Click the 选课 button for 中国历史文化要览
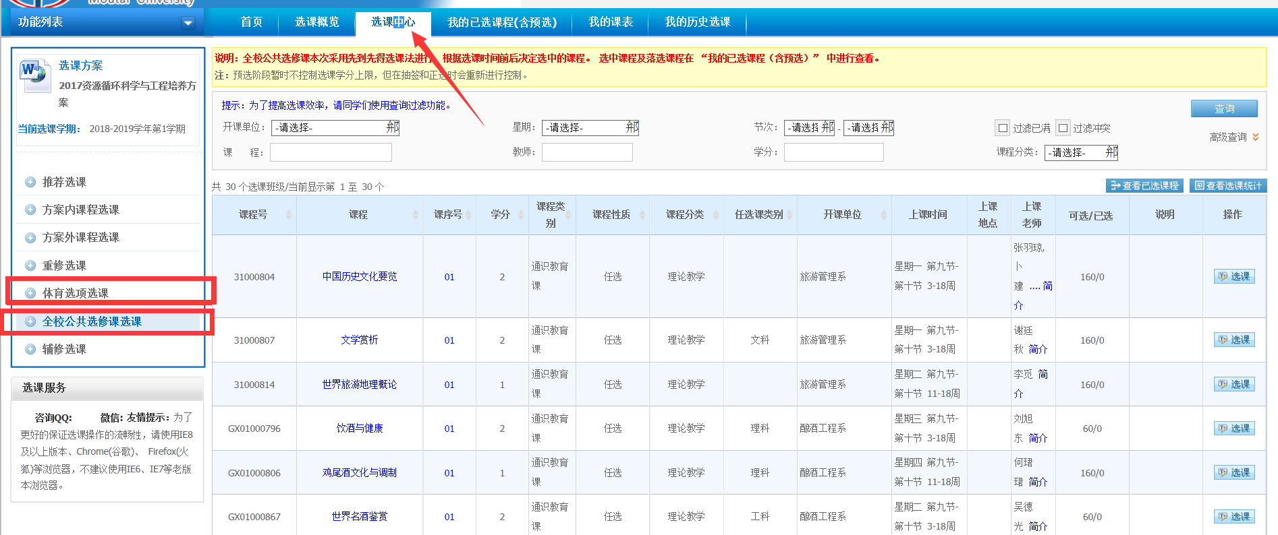The image size is (1278, 535). click(x=1234, y=276)
